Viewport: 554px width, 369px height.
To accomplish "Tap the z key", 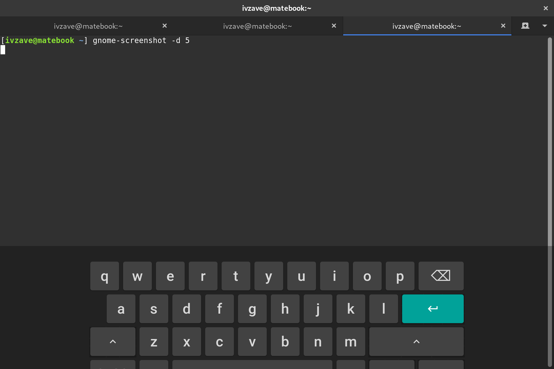I will (154, 342).
